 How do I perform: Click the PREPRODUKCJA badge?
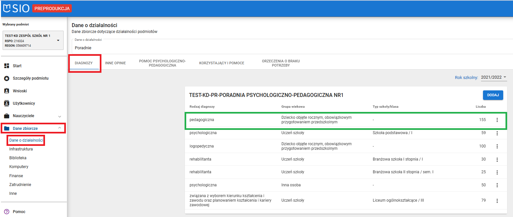pos(52,8)
